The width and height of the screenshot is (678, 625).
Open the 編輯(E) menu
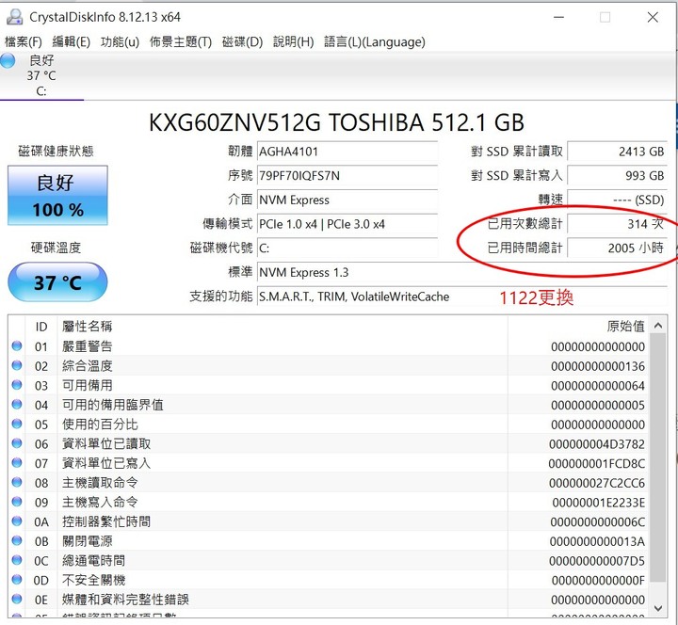click(x=71, y=42)
